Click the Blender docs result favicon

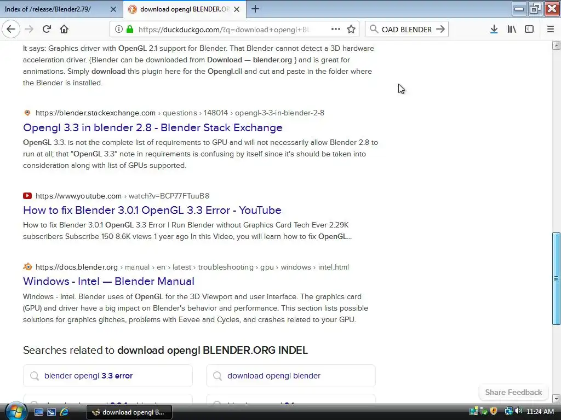click(27, 267)
